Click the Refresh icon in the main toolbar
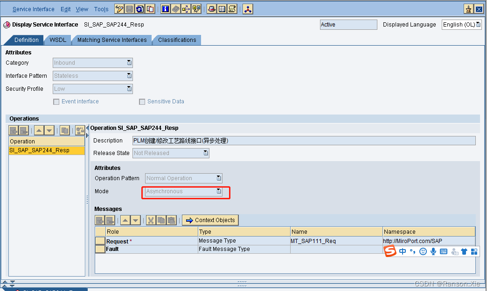The height and width of the screenshot is (291, 487). pos(140,8)
